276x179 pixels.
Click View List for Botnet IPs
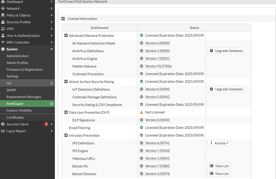coord(219,166)
